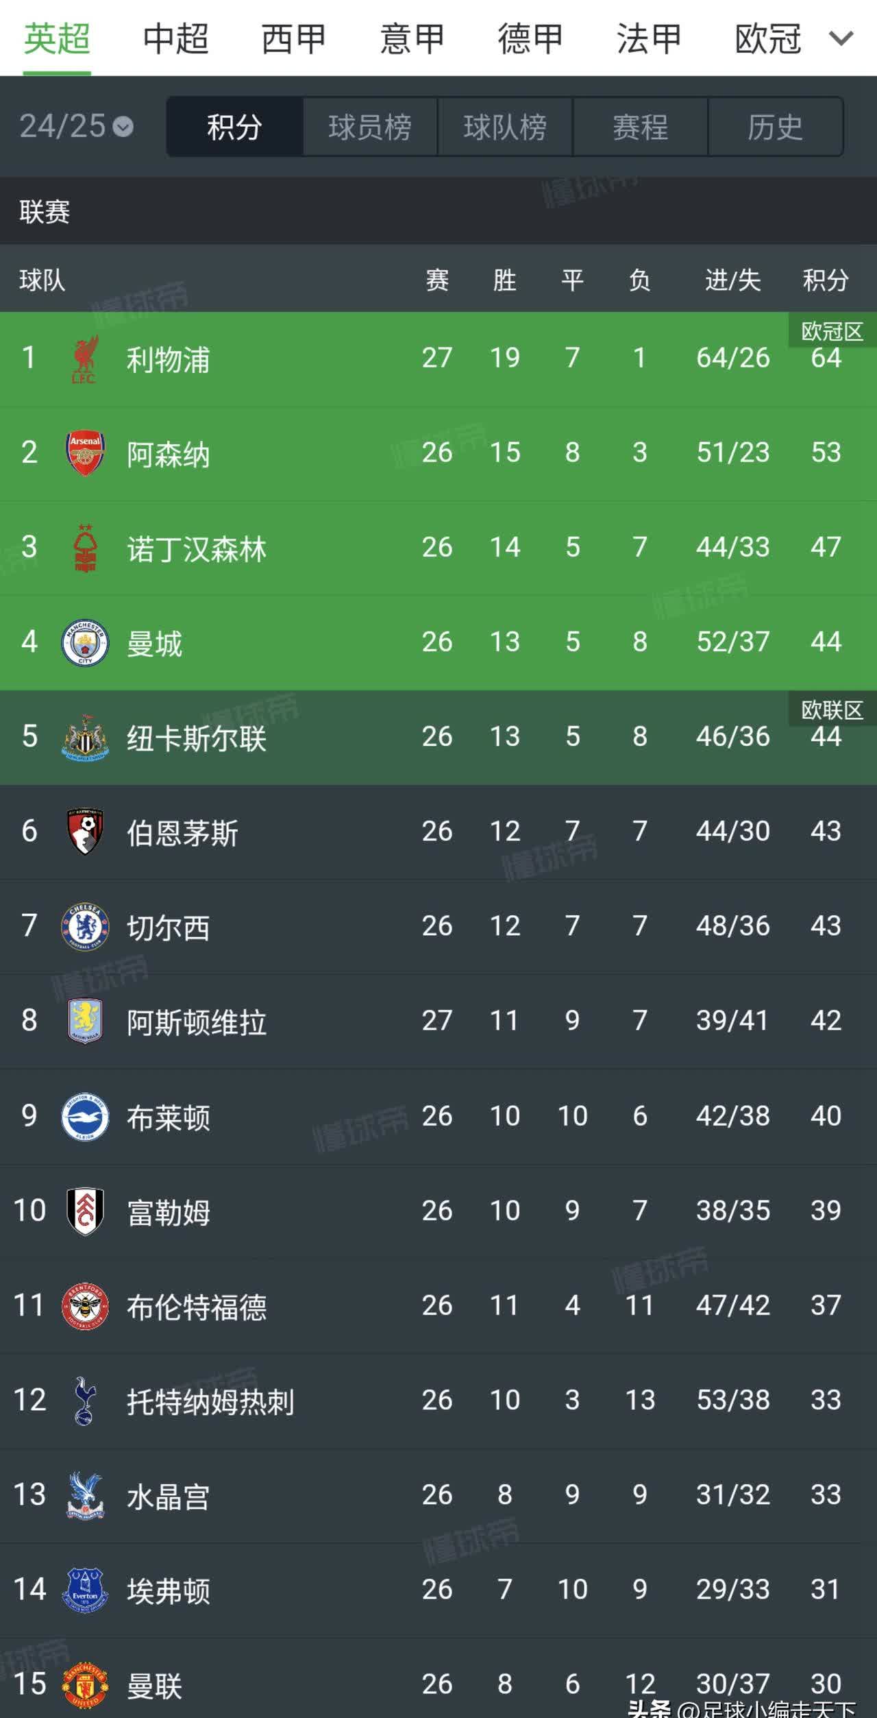Switch to the 中超 league tab

pos(175,38)
